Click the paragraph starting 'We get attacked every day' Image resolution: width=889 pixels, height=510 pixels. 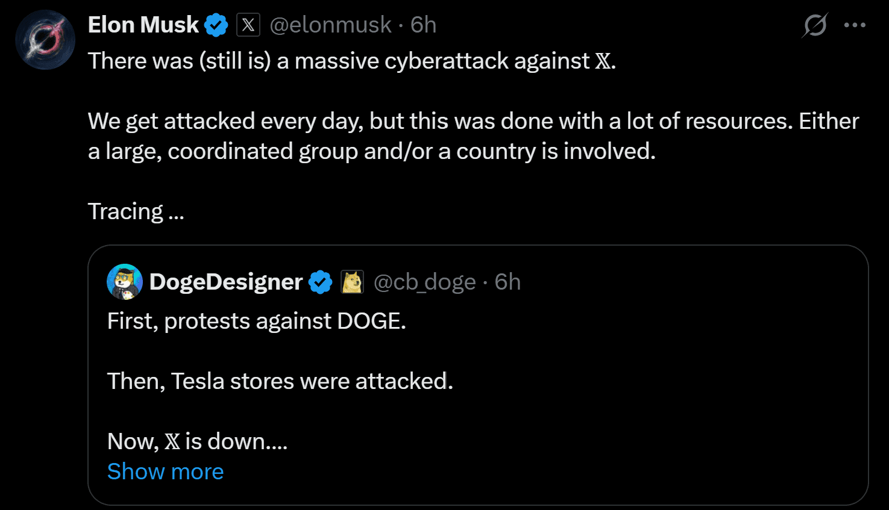pos(473,136)
